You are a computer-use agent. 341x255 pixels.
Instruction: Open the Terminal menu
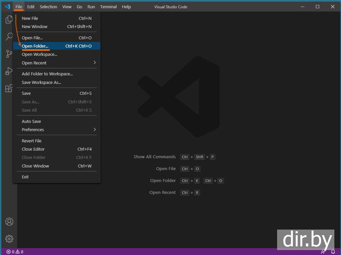click(x=108, y=7)
